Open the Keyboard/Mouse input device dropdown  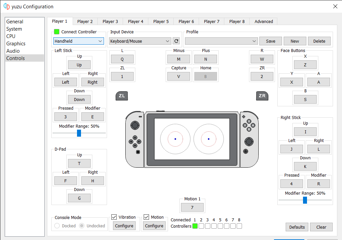pos(140,41)
